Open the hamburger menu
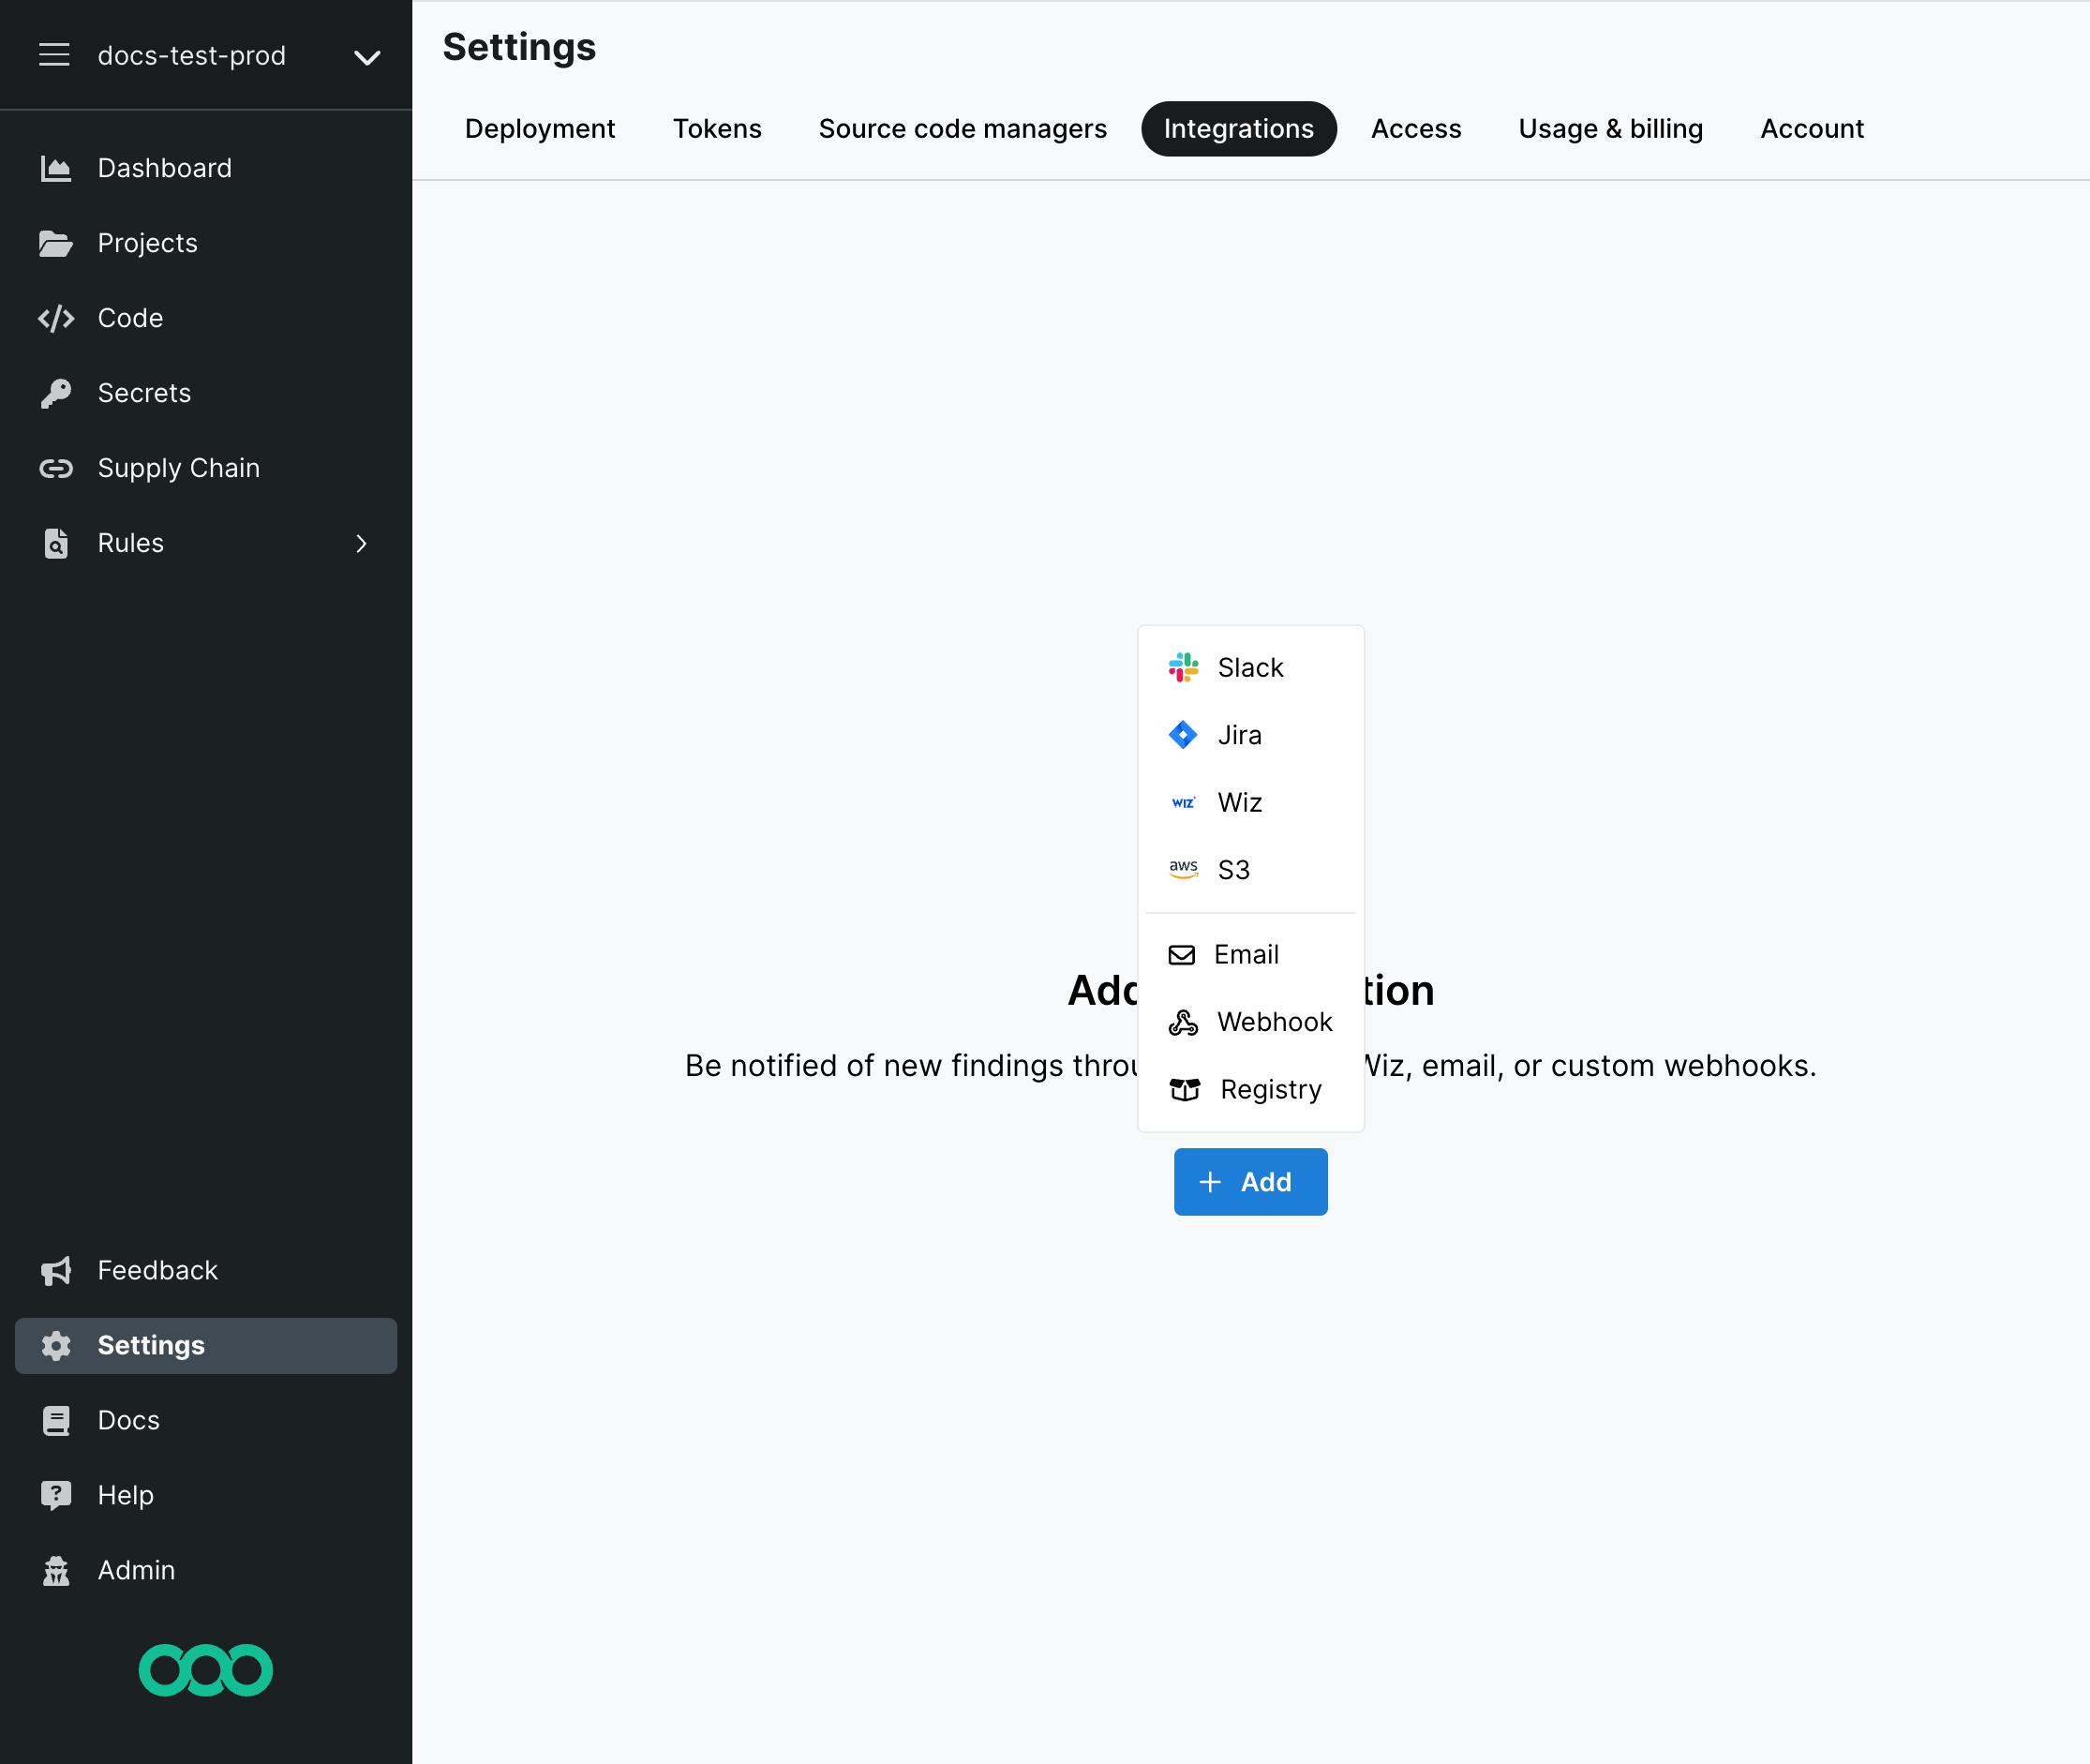 tap(54, 55)
